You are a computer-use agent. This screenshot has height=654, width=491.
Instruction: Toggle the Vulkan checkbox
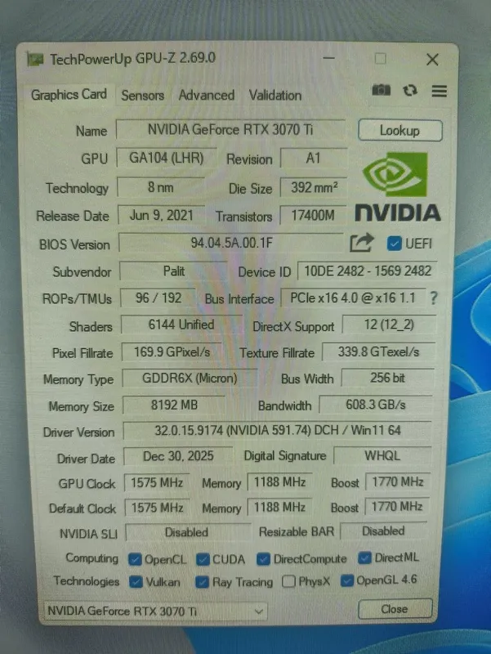[x=136, y=581]
